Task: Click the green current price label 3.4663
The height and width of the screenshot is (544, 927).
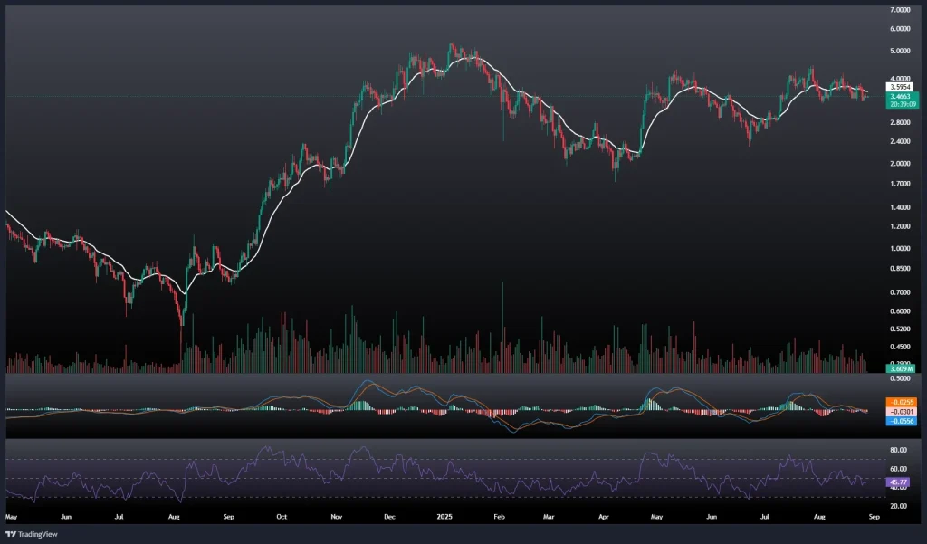Action: point(901,95)
